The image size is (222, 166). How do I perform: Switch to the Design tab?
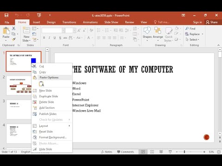click(51, 22)
